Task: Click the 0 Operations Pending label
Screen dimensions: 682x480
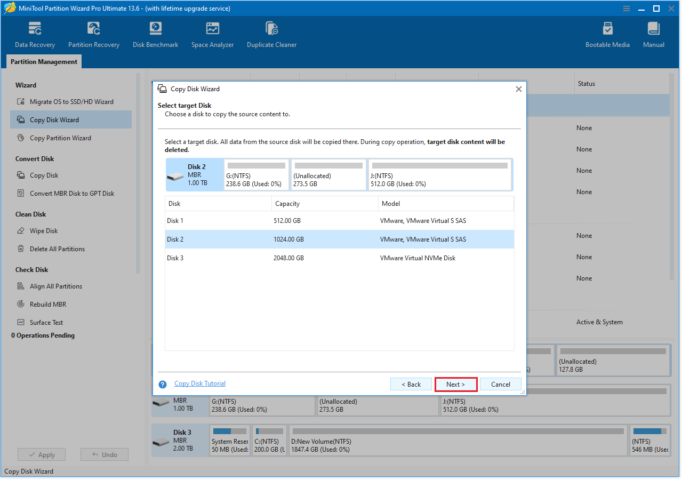Action: (x=43, y=335)
